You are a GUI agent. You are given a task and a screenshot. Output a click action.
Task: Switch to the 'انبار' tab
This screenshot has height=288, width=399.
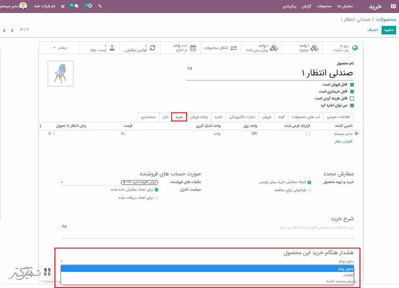click(x=165, y=117)
